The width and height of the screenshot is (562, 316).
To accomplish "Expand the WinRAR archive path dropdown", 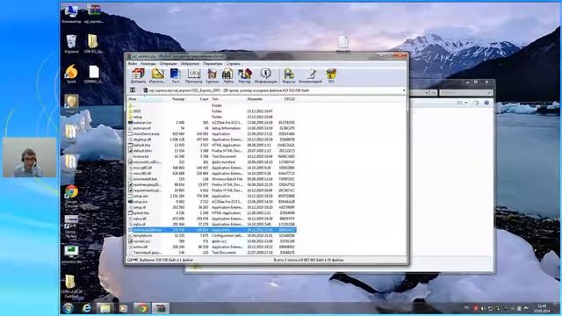I will [x=404, y=90].
